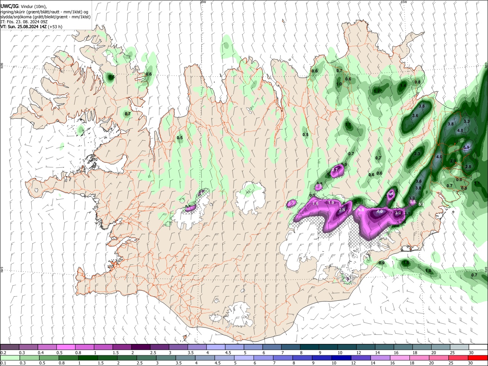Click the 6.9 precipitation peak value
Screen dimensions: 488x366
click(466, 147)
